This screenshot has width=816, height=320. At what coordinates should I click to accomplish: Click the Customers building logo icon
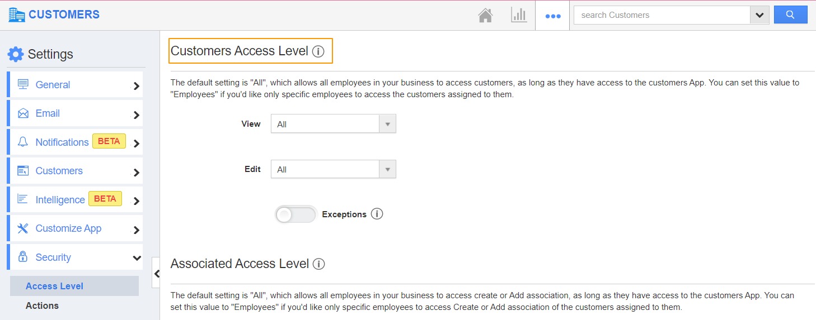(17, 15)
